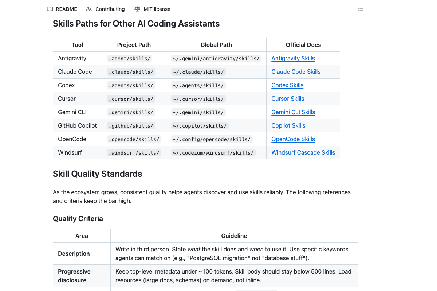
Task: Click the ~/.copilot/skills/ global path
Action: [200, 126]
